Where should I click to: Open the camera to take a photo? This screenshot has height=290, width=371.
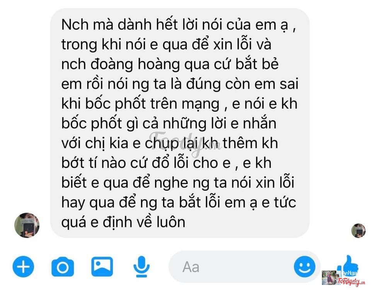tap(63, 267)
